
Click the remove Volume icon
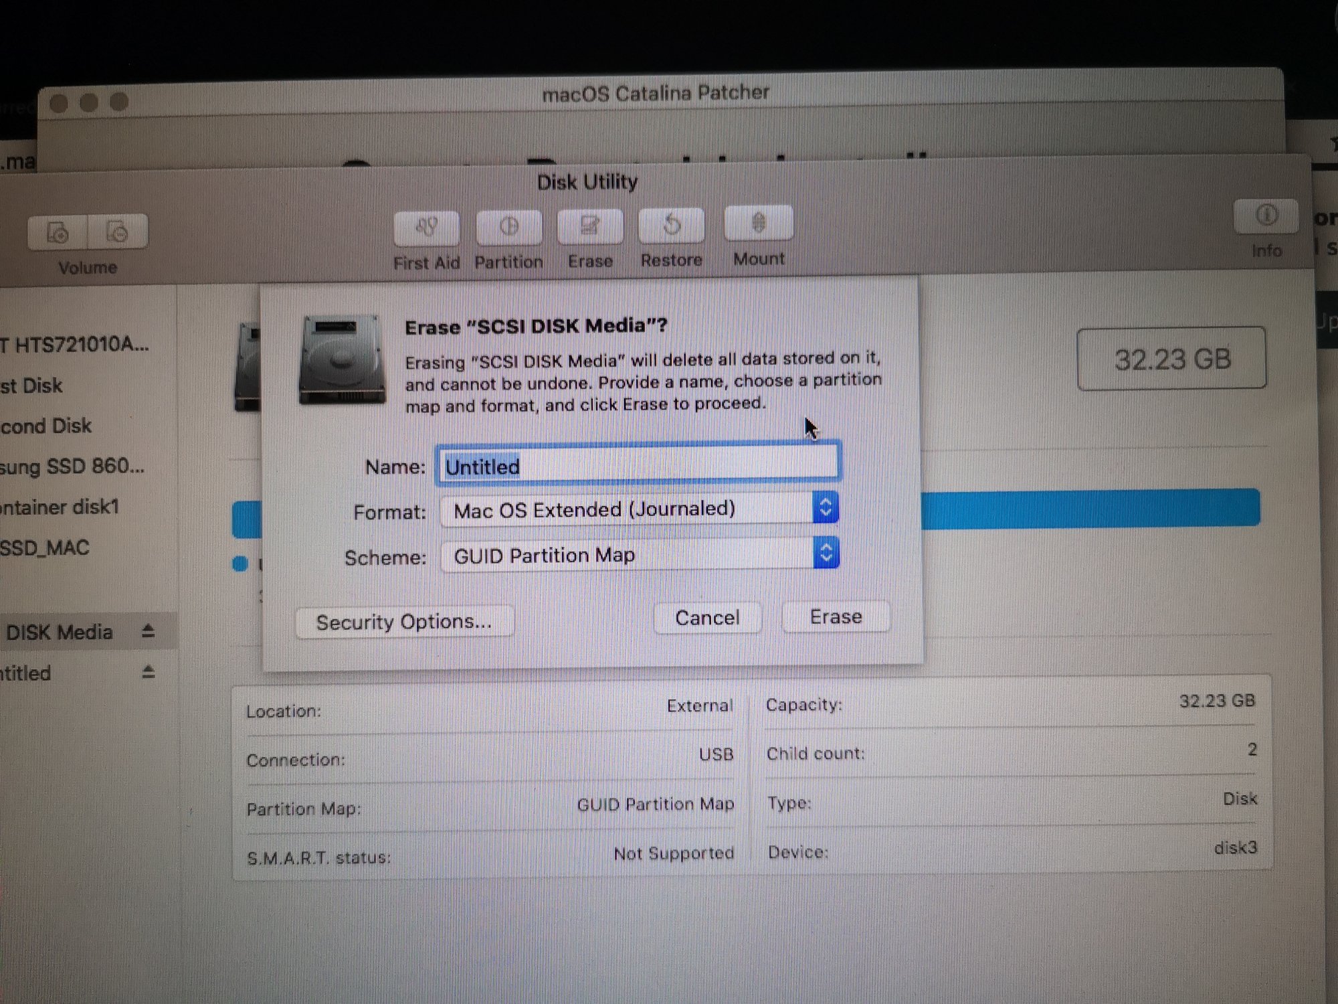tap(117, 232)
